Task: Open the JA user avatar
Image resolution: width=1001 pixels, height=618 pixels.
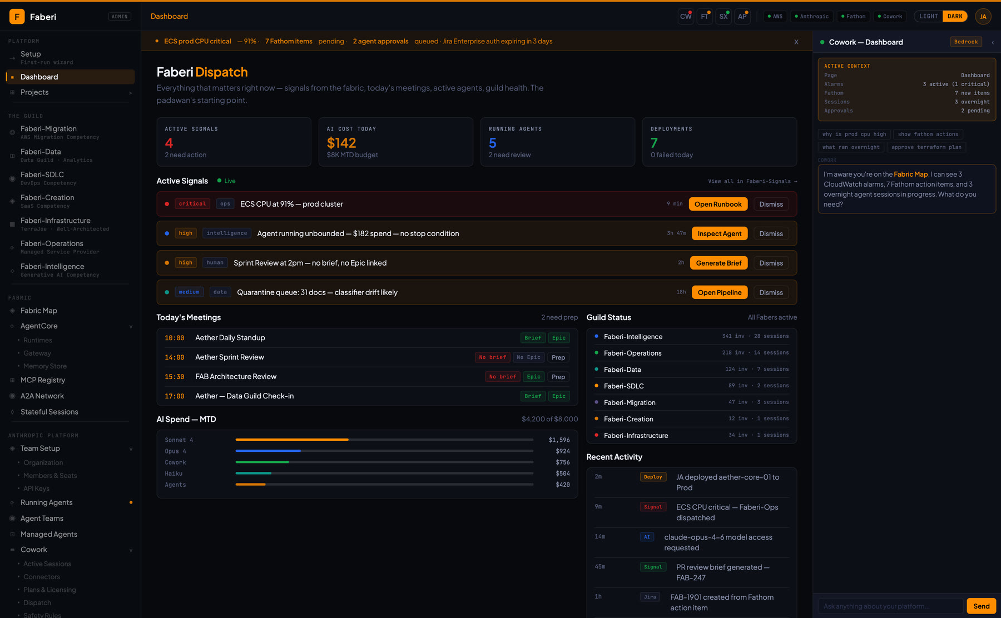Action: (x=983, y=17)
